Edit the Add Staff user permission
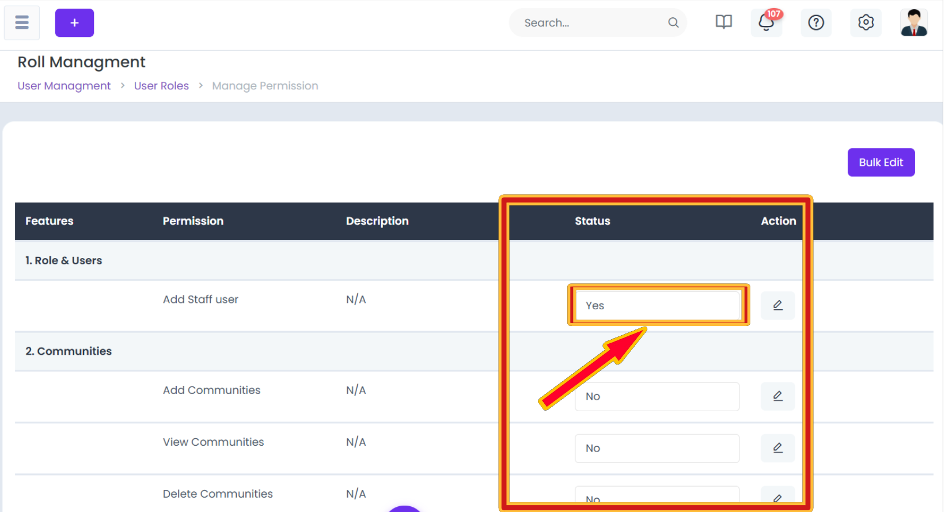Image resolution: width=945 pixels, height=512 pixels. tap(777, 305)
